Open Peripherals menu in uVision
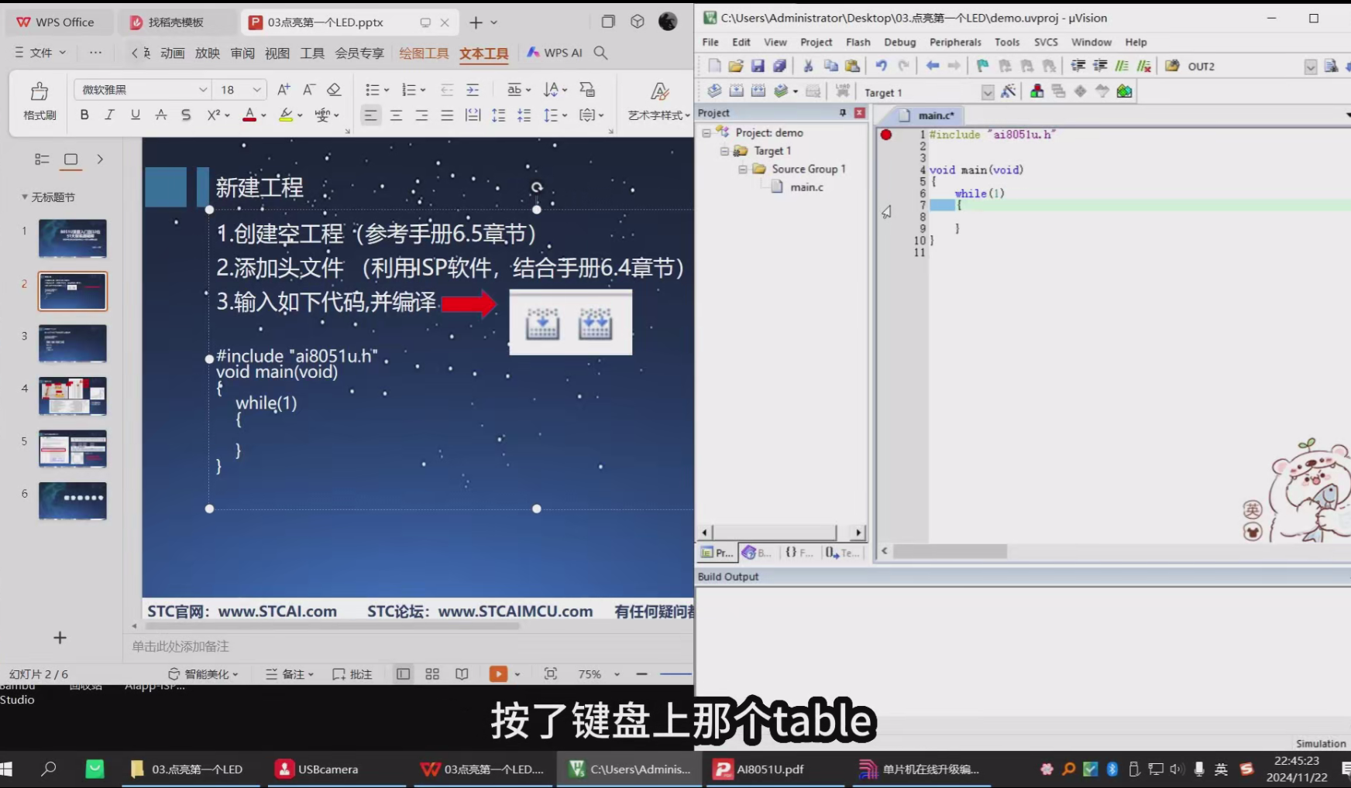 click(x=955, y=42)
